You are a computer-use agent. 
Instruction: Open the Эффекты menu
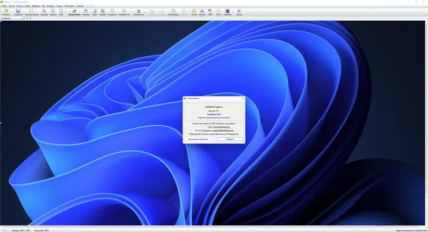(36, 6)
